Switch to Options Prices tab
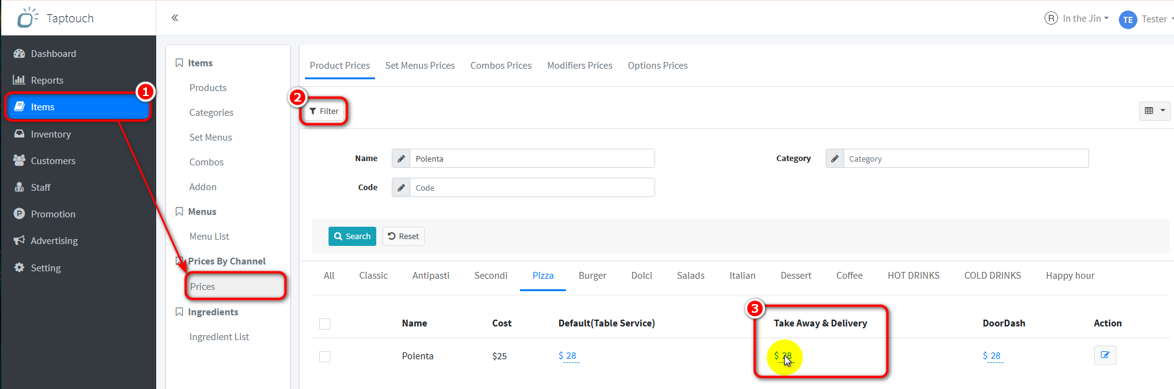Viewport: 1174px width, 389px height. point(658,66)
